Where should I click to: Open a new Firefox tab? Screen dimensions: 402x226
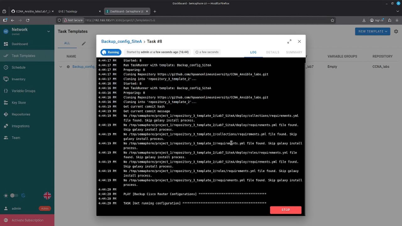pos(155,11)
